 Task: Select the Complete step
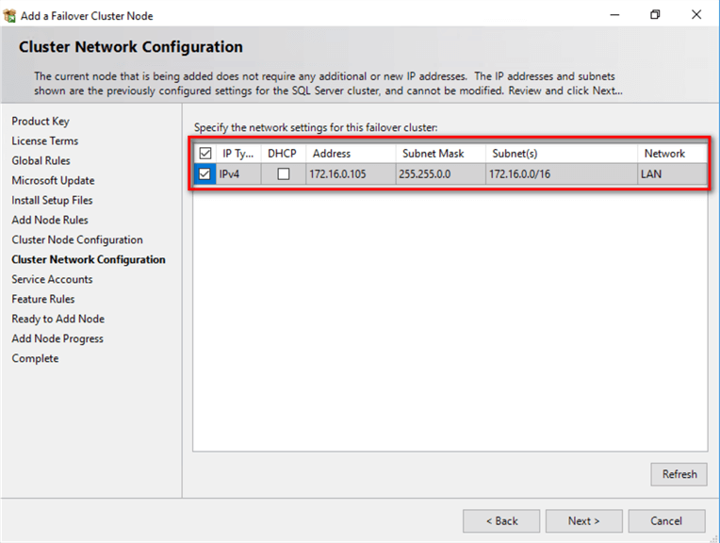click(35, 358)
